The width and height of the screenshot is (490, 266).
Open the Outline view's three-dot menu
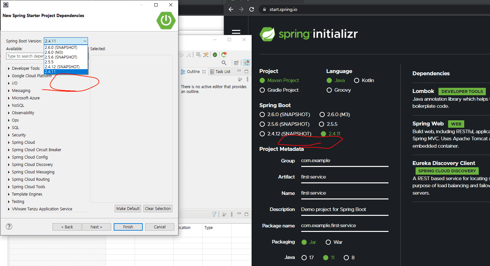pyautogui.click(x=247, y=79)
